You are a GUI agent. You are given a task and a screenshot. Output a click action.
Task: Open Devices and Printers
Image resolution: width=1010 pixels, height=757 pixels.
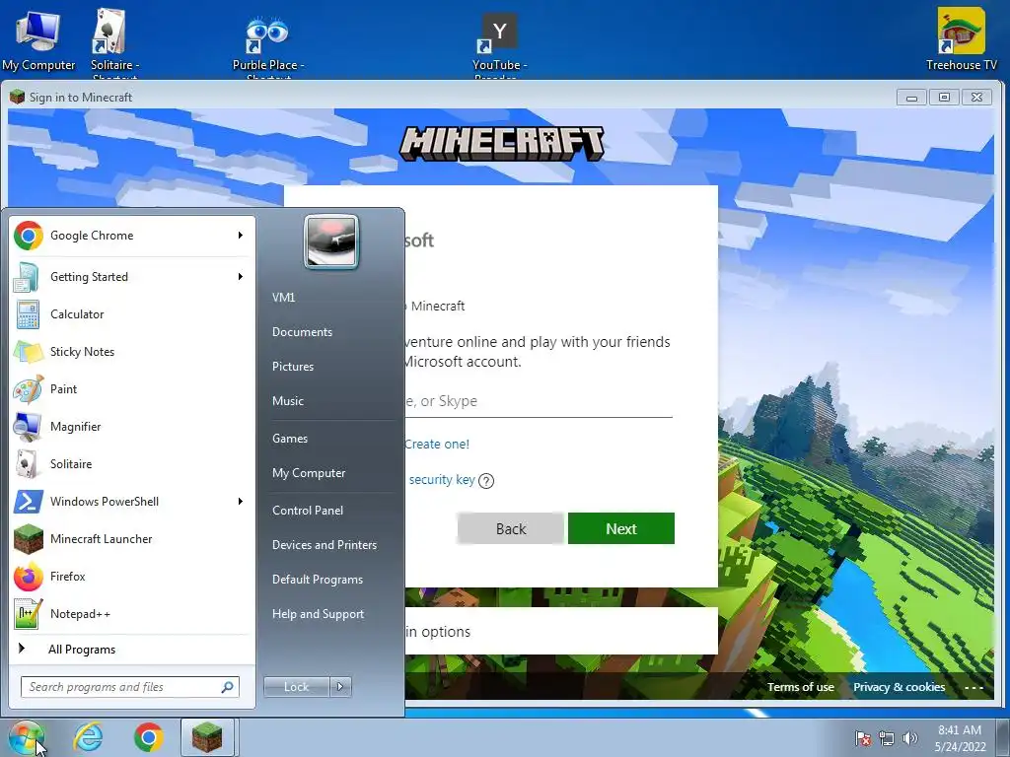[x=324, y=545]
